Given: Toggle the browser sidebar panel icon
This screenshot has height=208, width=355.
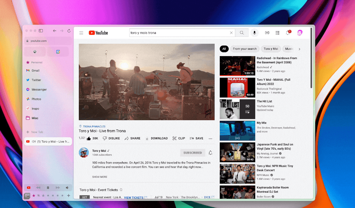Looking at the screenshot, I should coord(41,31).
